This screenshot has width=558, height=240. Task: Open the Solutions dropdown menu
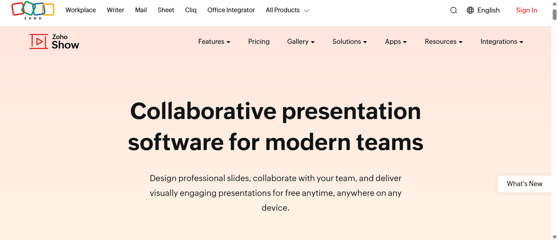pos(350,41)
